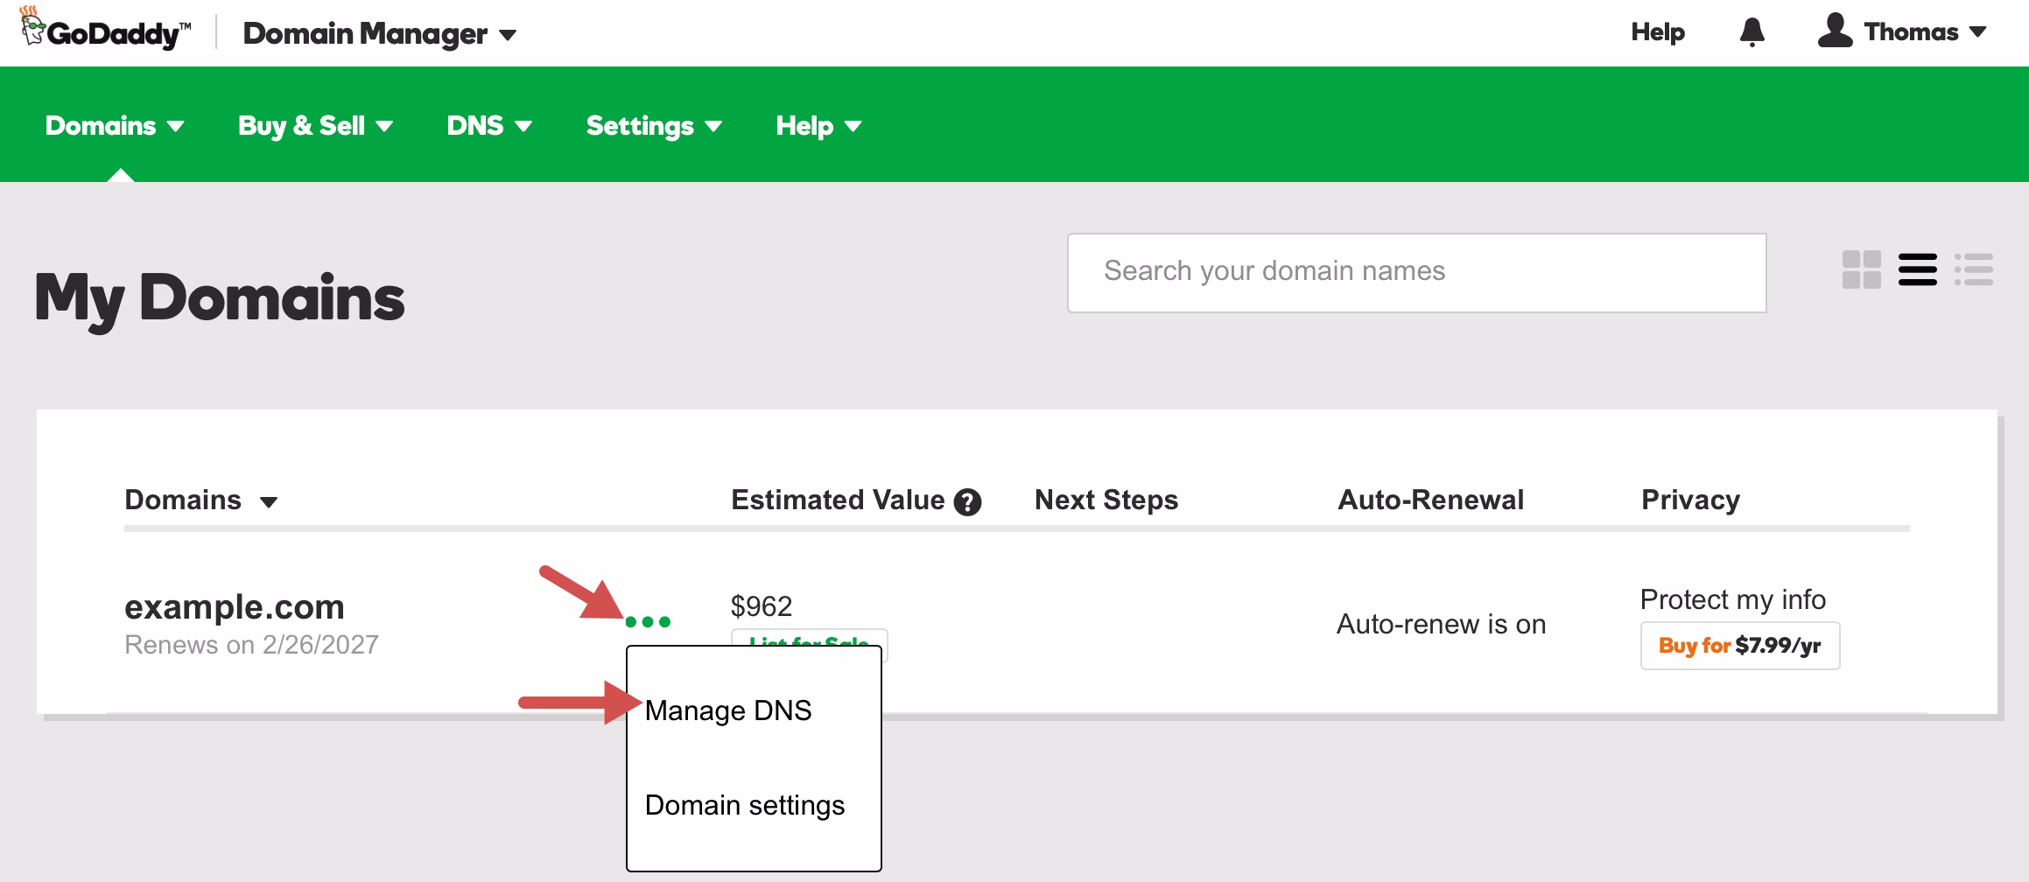Switch to grid card view

[x=1861, y=269]
